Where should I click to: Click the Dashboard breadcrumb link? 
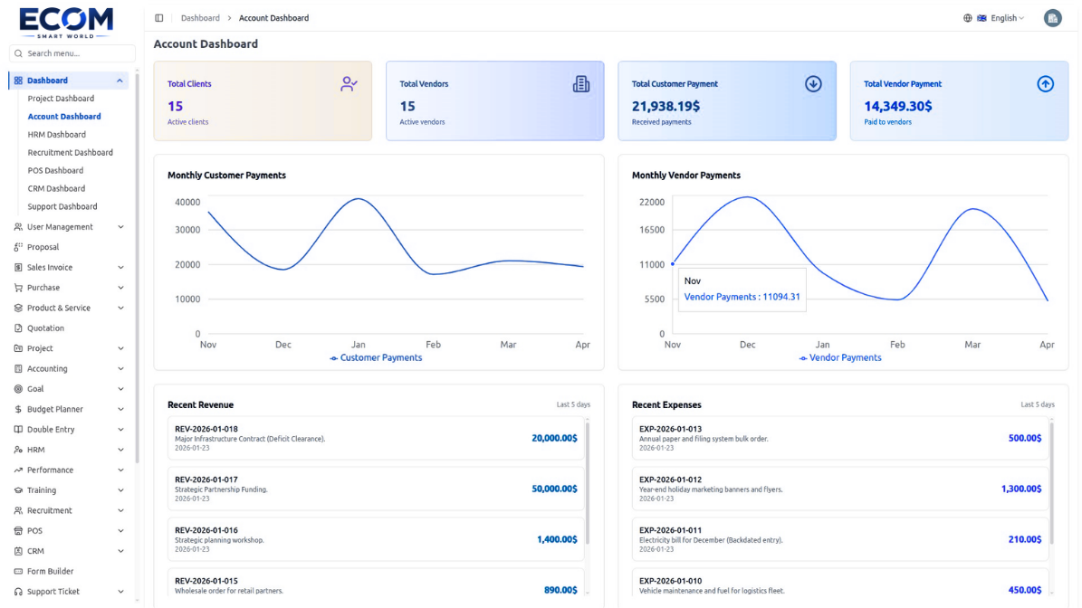coord(200,18)
